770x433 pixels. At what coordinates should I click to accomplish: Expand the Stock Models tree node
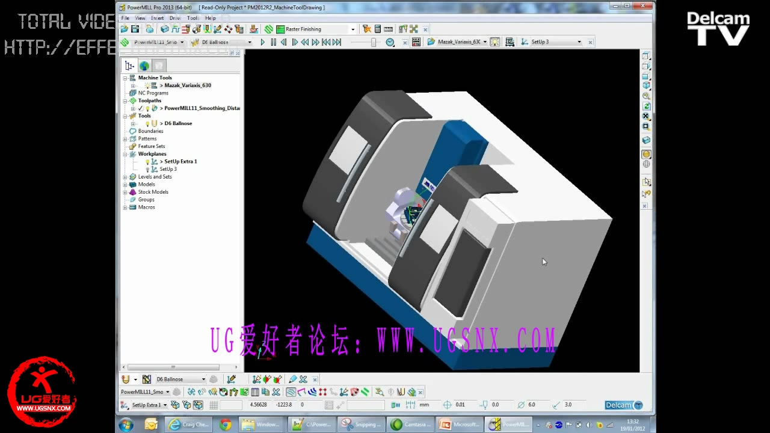click(x=125, y=192)
